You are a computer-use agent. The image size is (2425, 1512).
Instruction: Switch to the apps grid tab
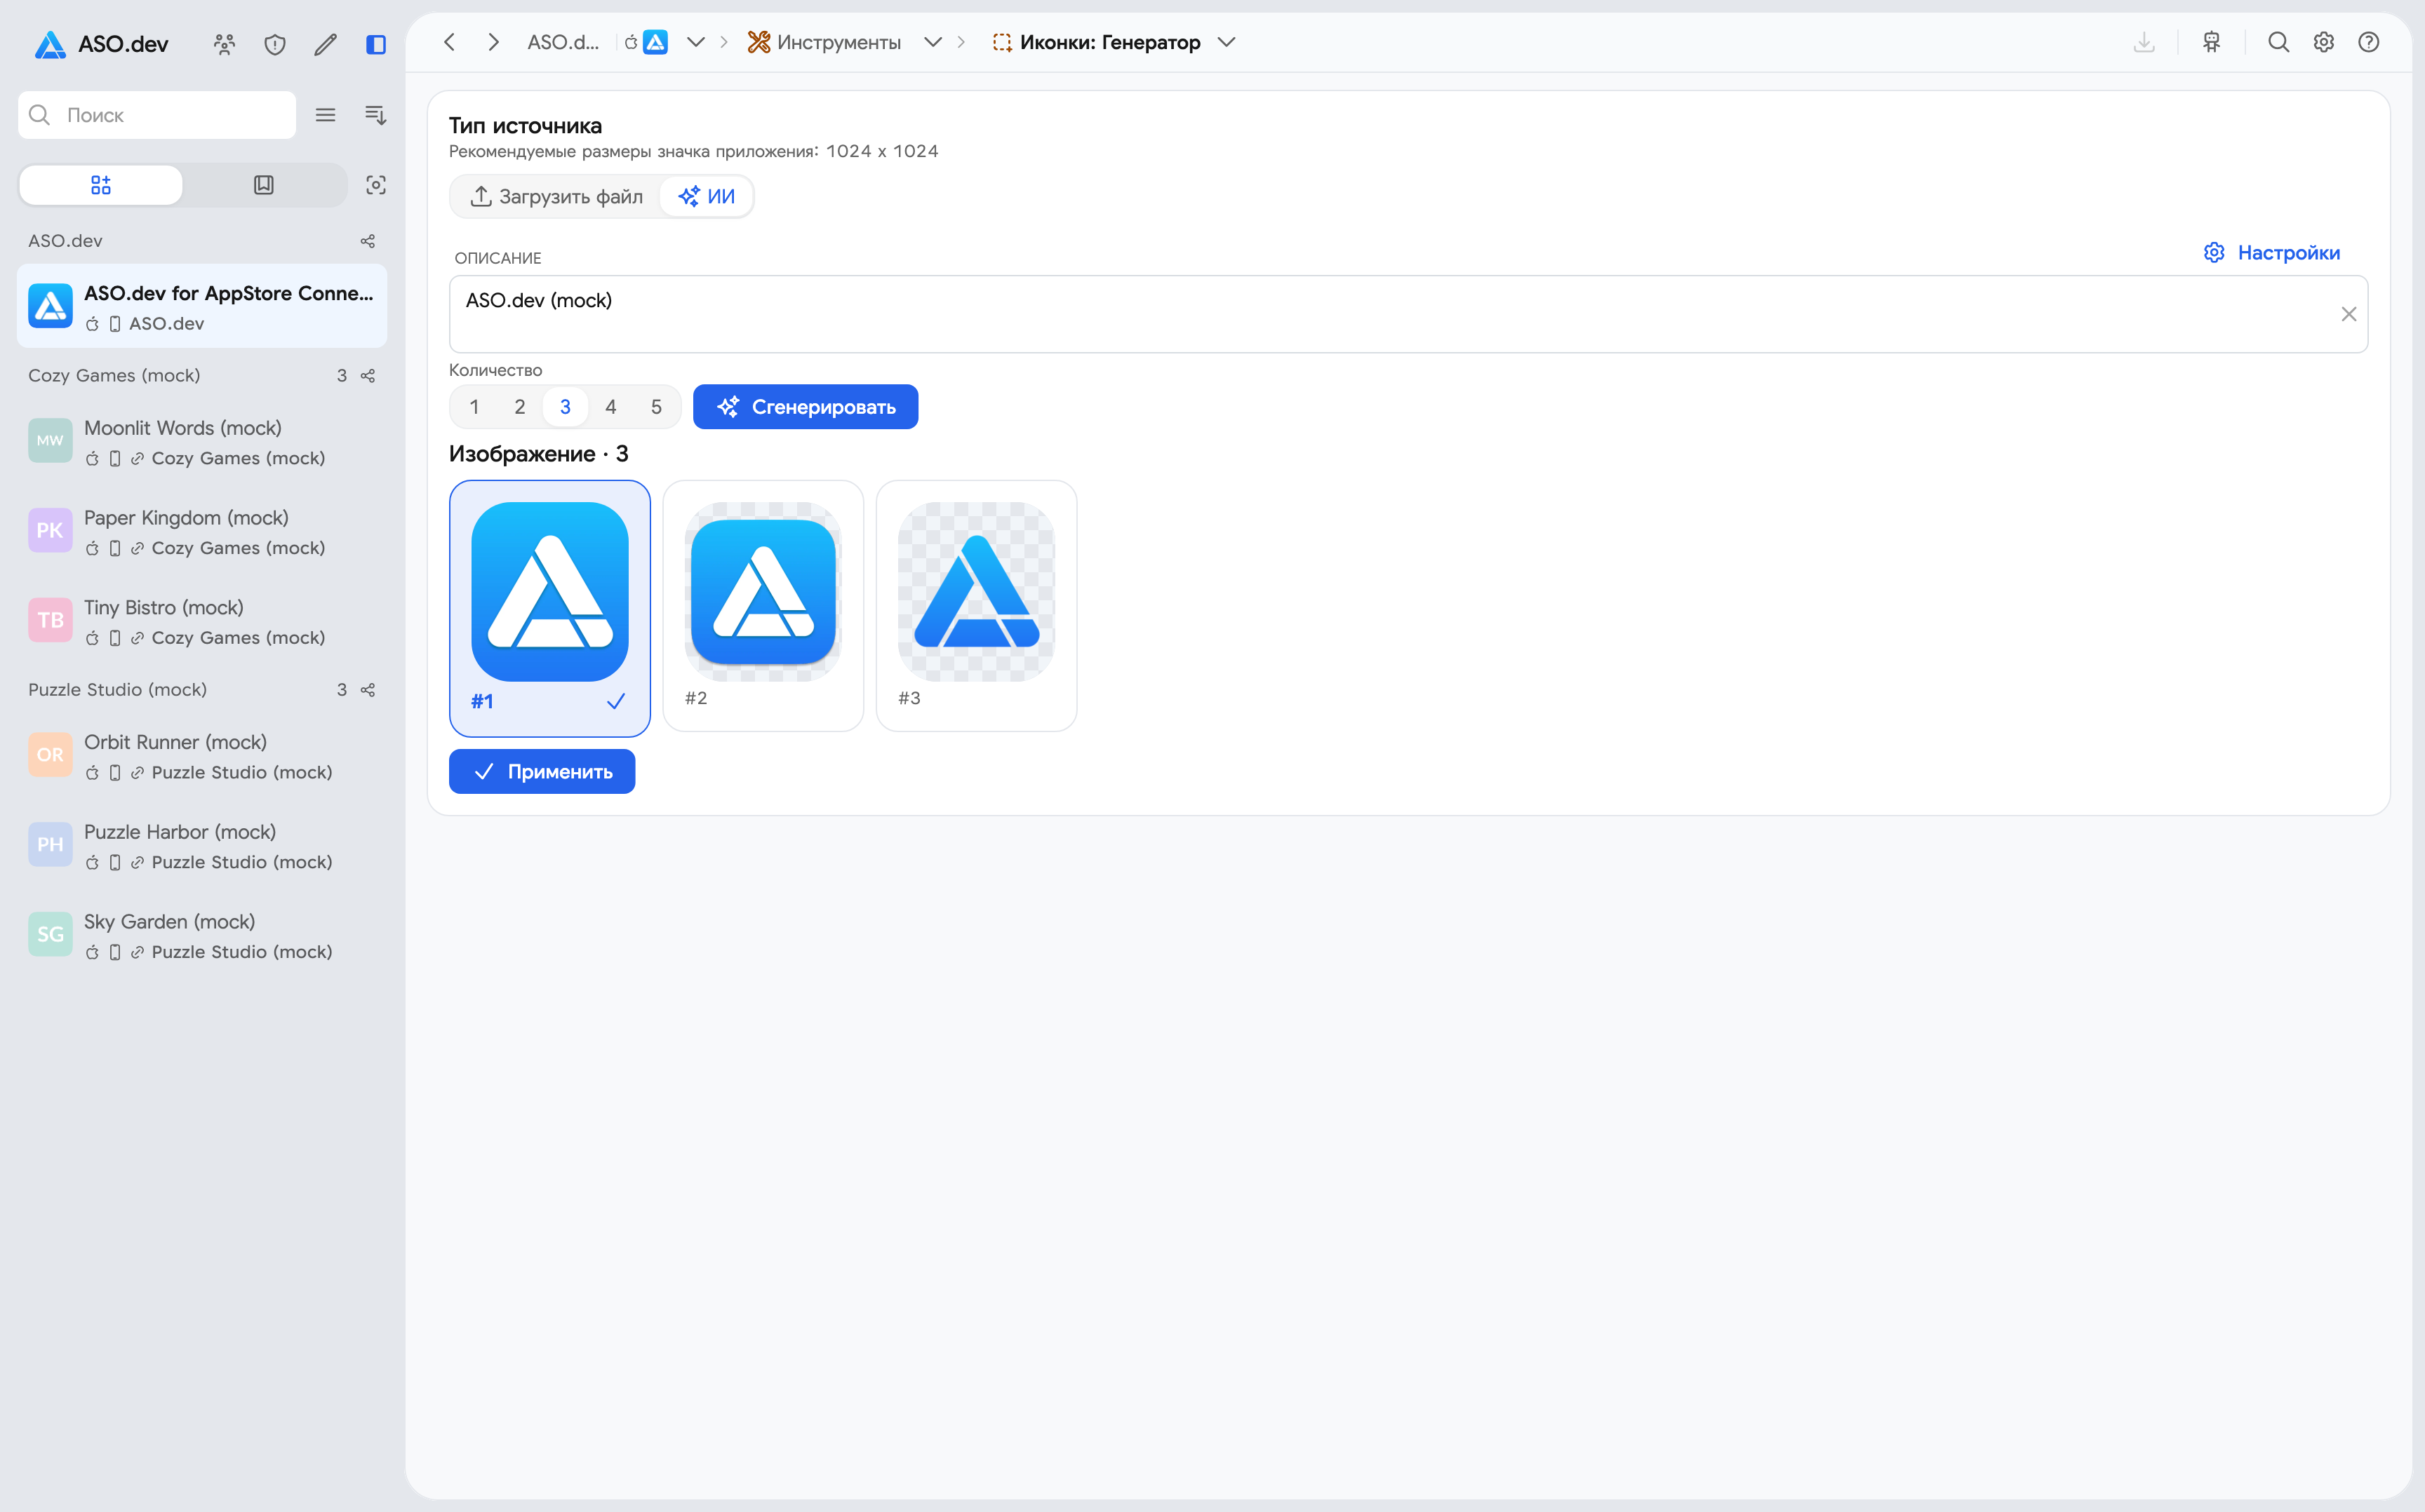click(x=101, y=185)
